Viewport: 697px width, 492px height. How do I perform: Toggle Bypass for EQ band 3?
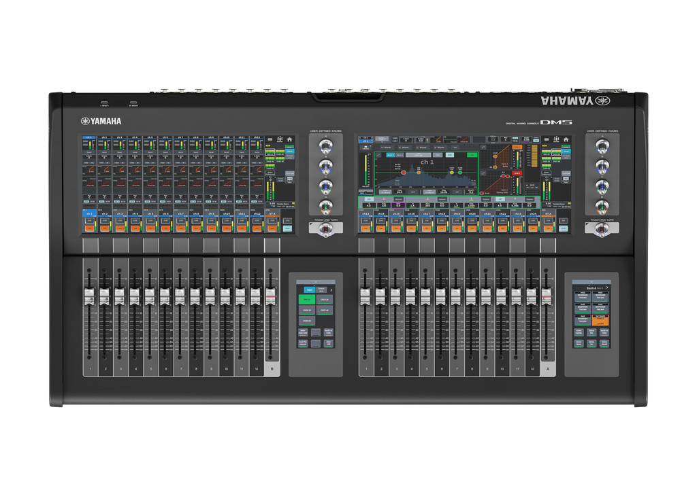pyautogui.click(x=486, y=199)
